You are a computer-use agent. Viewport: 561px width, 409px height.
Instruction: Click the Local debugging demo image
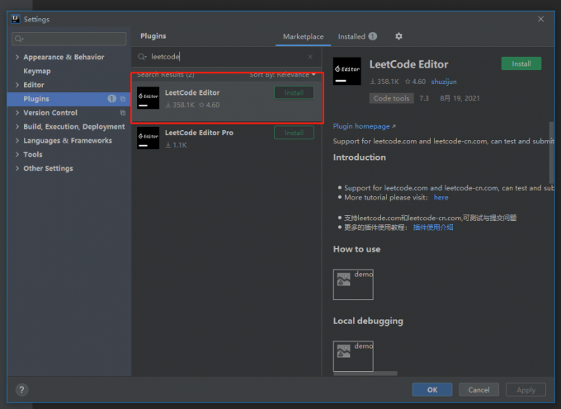(353, 356)
